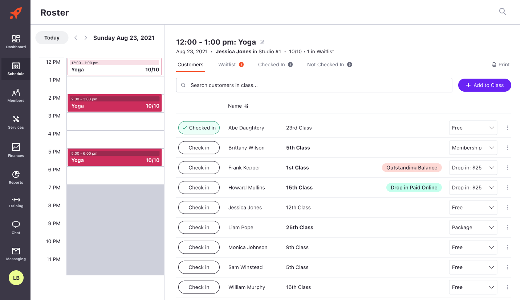Open Training dumbbell icon
The height and width of the screenshot is (300, 525).
click(16, 202)
